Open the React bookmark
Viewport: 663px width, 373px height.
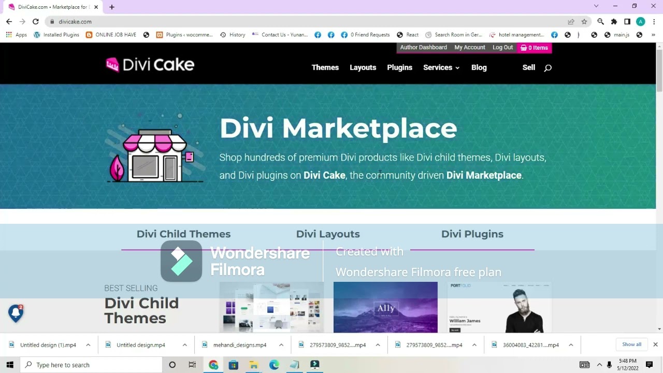click(x=408, y=35)
